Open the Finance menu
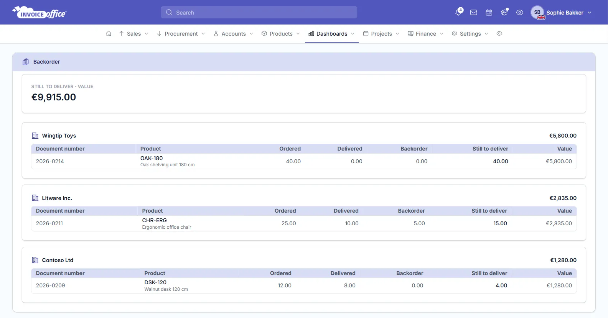The height and width of the screenshot is (318, 608). pos(426,34)
